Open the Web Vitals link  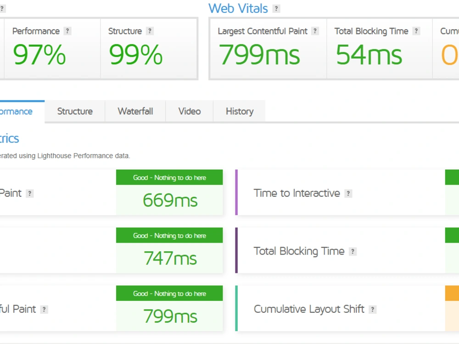[x=238, y=8]
